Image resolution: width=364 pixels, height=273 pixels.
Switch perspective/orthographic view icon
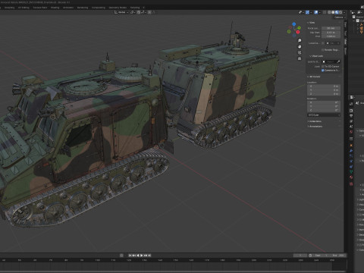[x=300, y=58]
